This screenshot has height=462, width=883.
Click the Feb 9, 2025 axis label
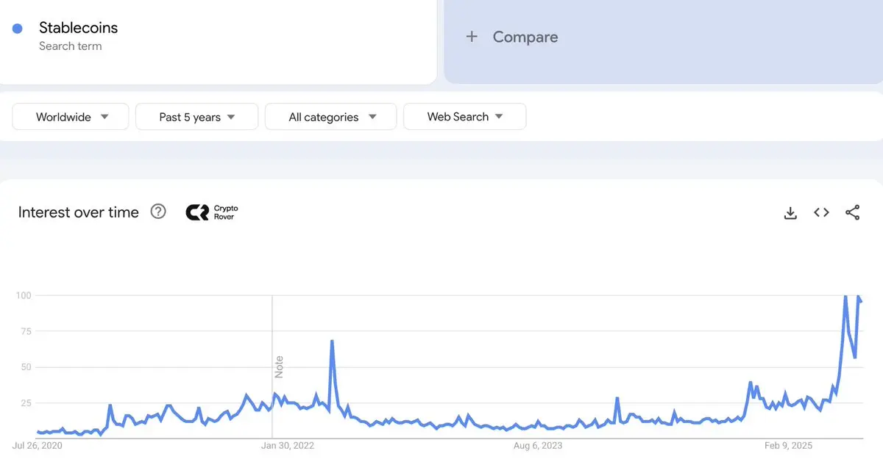tap(790, 445)
